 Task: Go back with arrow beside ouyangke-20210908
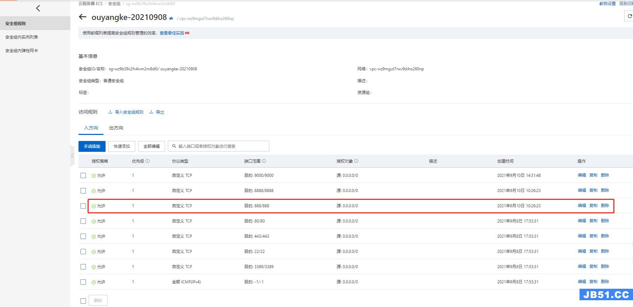83,17
